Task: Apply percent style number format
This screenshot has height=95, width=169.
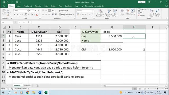Action: (x=83, y=15)
